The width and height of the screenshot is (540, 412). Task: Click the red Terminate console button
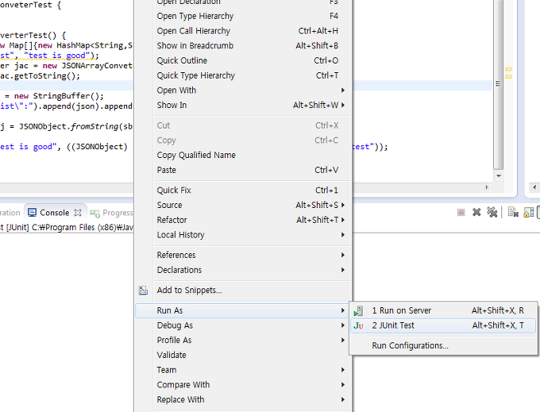(x=461, y=213)
